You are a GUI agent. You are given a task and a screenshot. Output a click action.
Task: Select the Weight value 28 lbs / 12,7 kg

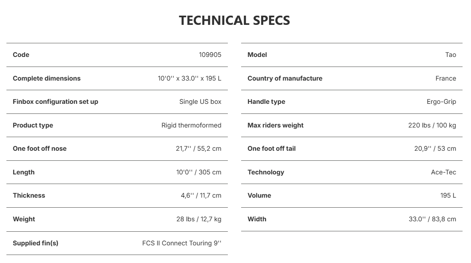point(199,219)
